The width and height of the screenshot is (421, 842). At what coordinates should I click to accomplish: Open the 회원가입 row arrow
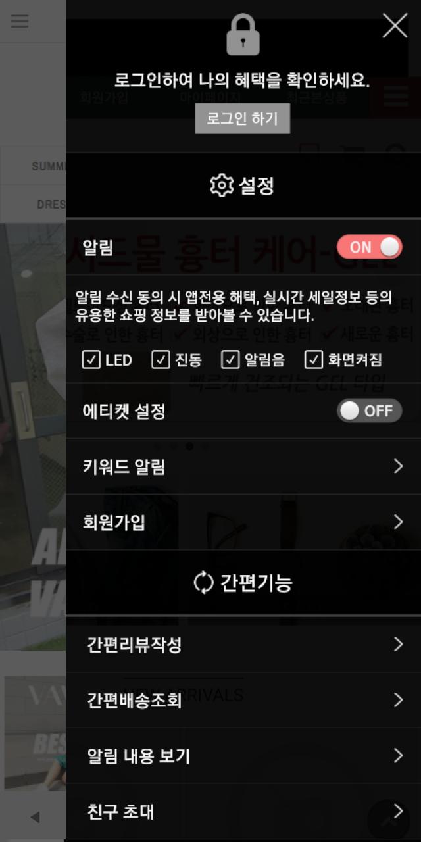398,522
